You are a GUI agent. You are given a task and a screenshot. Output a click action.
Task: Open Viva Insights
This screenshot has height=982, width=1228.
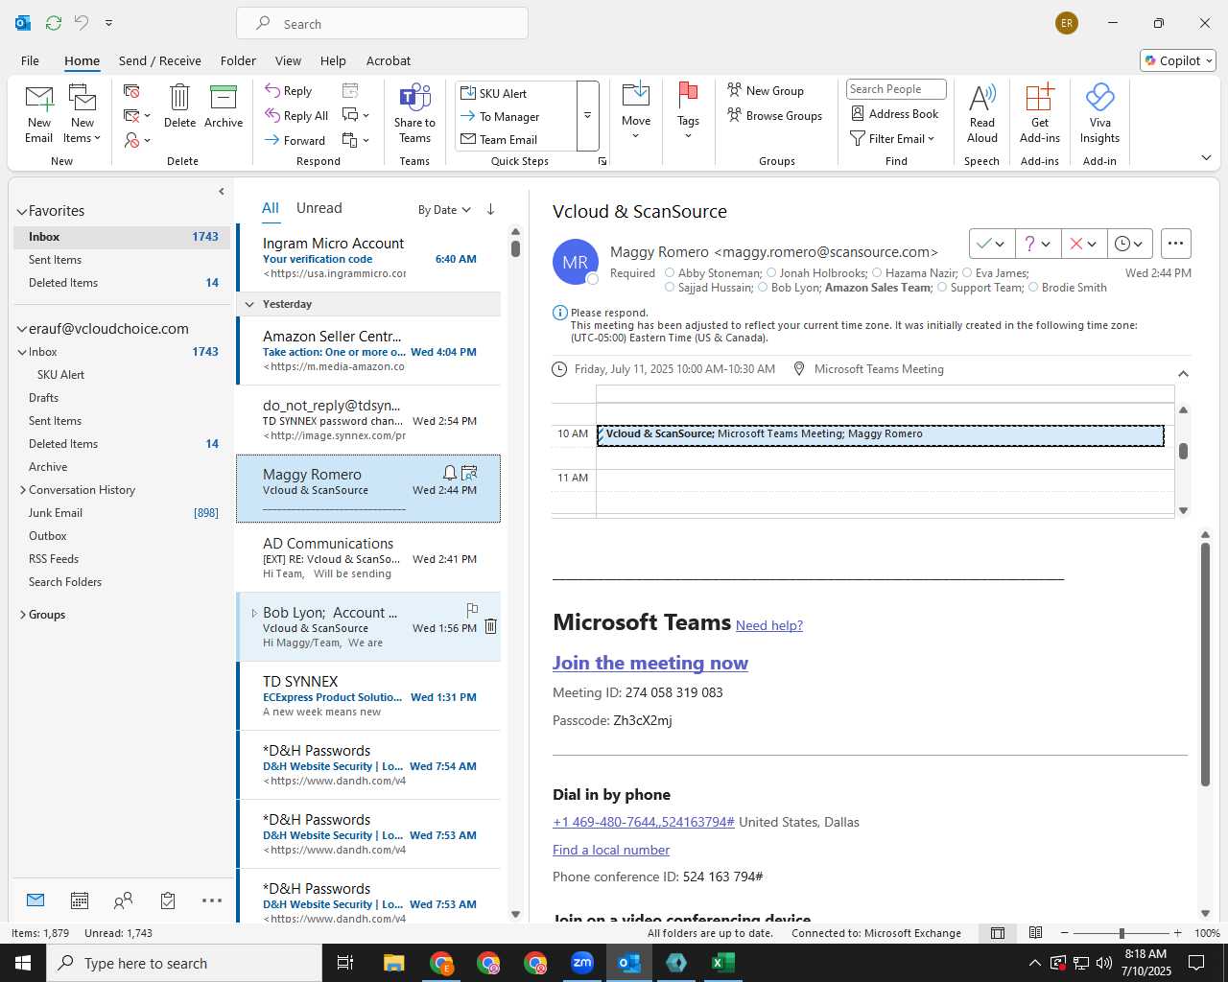tap(1099, 113)
